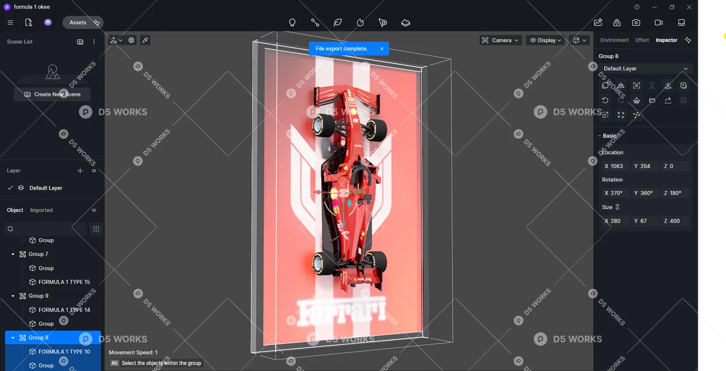The image size is (726, 371).
Task: Click Create New Scene button
Action: tap(52, 94)
